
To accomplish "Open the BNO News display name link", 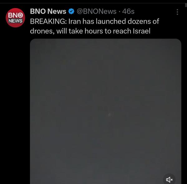I will 48,11.
